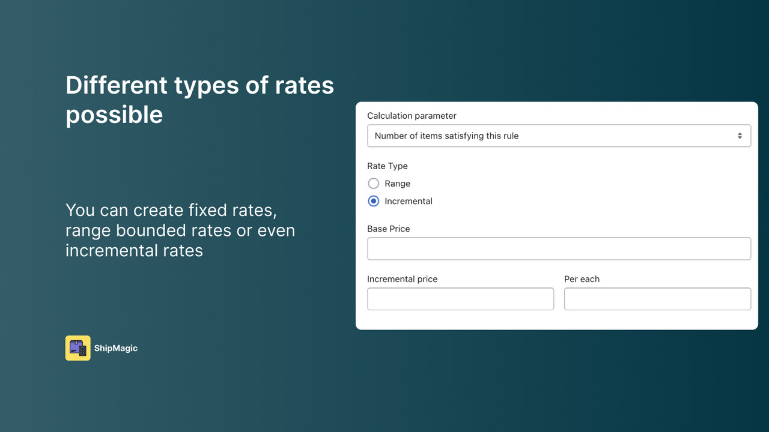Select the Range radio button
The image size is (769, 432).
pyautogui.click(x=373, y=184)
